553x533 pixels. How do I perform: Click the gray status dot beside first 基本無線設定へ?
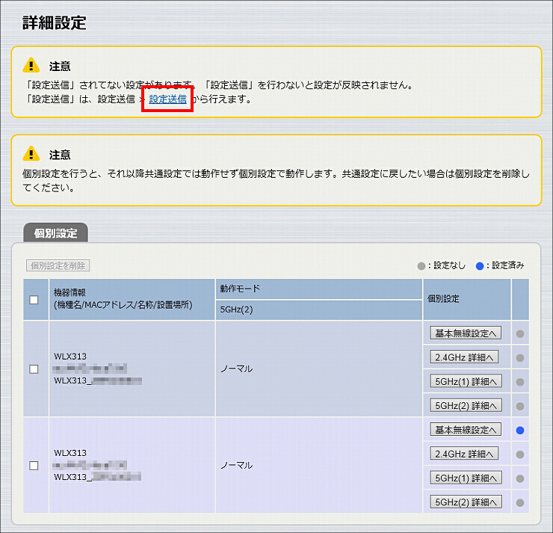click(x=520, y=333)
